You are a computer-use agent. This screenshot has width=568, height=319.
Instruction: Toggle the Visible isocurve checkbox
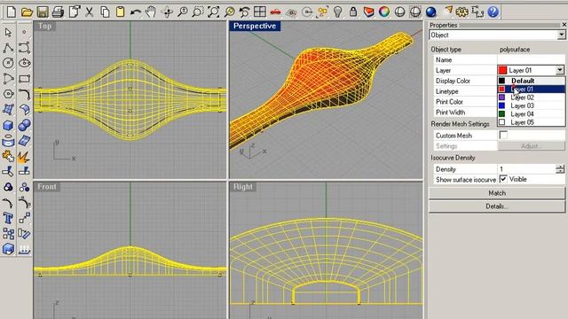[x=503, y=179]
